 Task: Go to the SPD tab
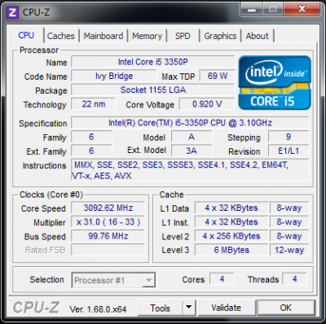(183, 36)
